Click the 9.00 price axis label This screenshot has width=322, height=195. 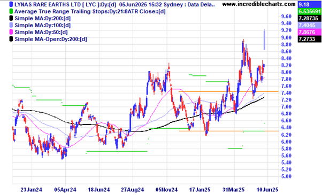tap(286, 37)
